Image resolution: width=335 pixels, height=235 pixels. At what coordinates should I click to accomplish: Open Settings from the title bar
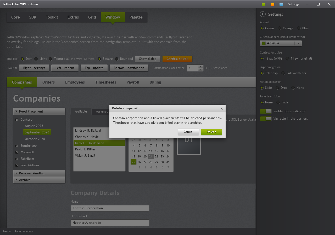pos(294,4)
